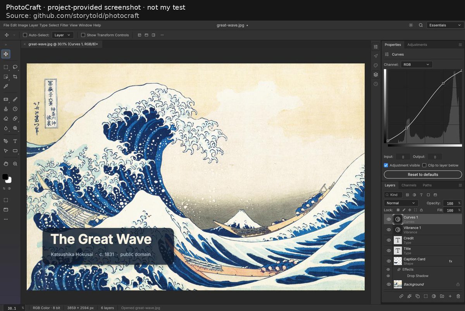Select the Zoom magnifier tool
This screenshot has height=311, width=465.
pos(15,164)
